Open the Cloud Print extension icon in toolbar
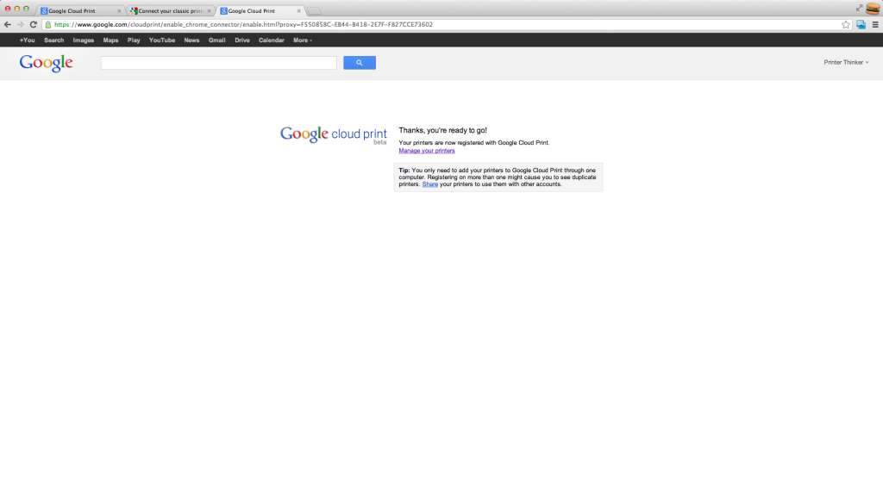The image size is (883, 484). tap(861, 25)
